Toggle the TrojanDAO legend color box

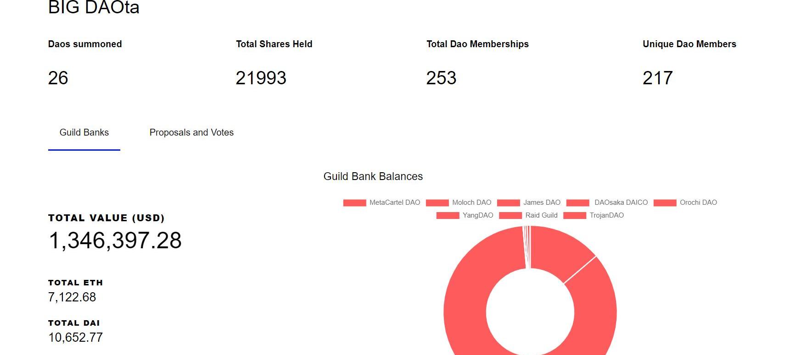pyautogui.click(x=575, y=215)
